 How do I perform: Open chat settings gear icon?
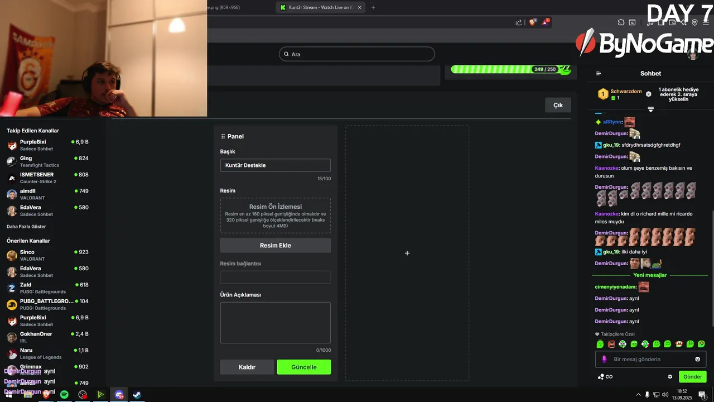tap(670, 377)
